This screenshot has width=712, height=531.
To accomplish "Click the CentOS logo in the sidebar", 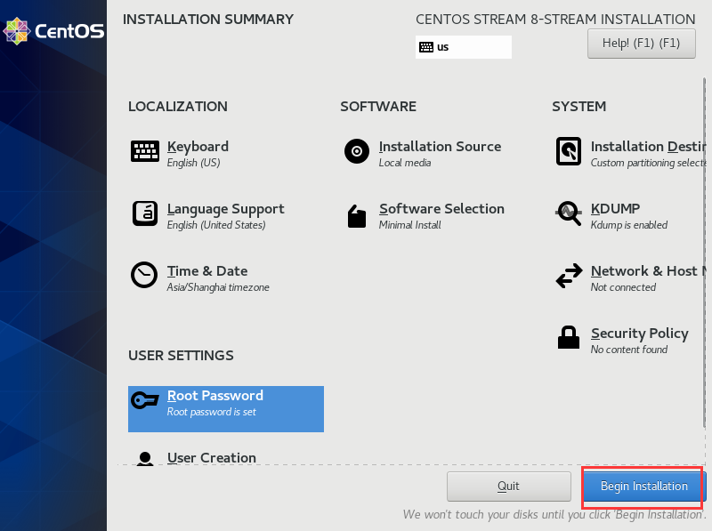I will [x=53, y=31].
